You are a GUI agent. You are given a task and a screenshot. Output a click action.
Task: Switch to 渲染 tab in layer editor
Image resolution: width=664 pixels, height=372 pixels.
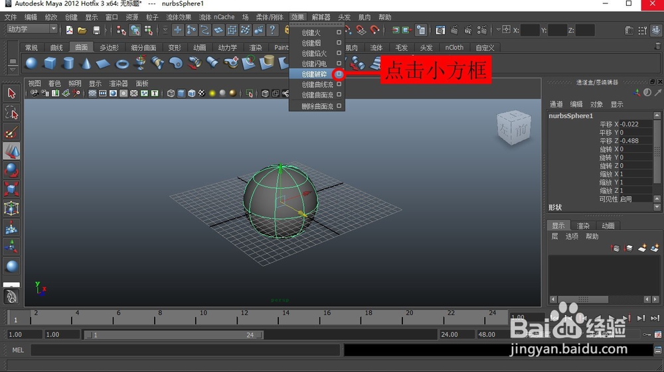click(x=583, y=225)
